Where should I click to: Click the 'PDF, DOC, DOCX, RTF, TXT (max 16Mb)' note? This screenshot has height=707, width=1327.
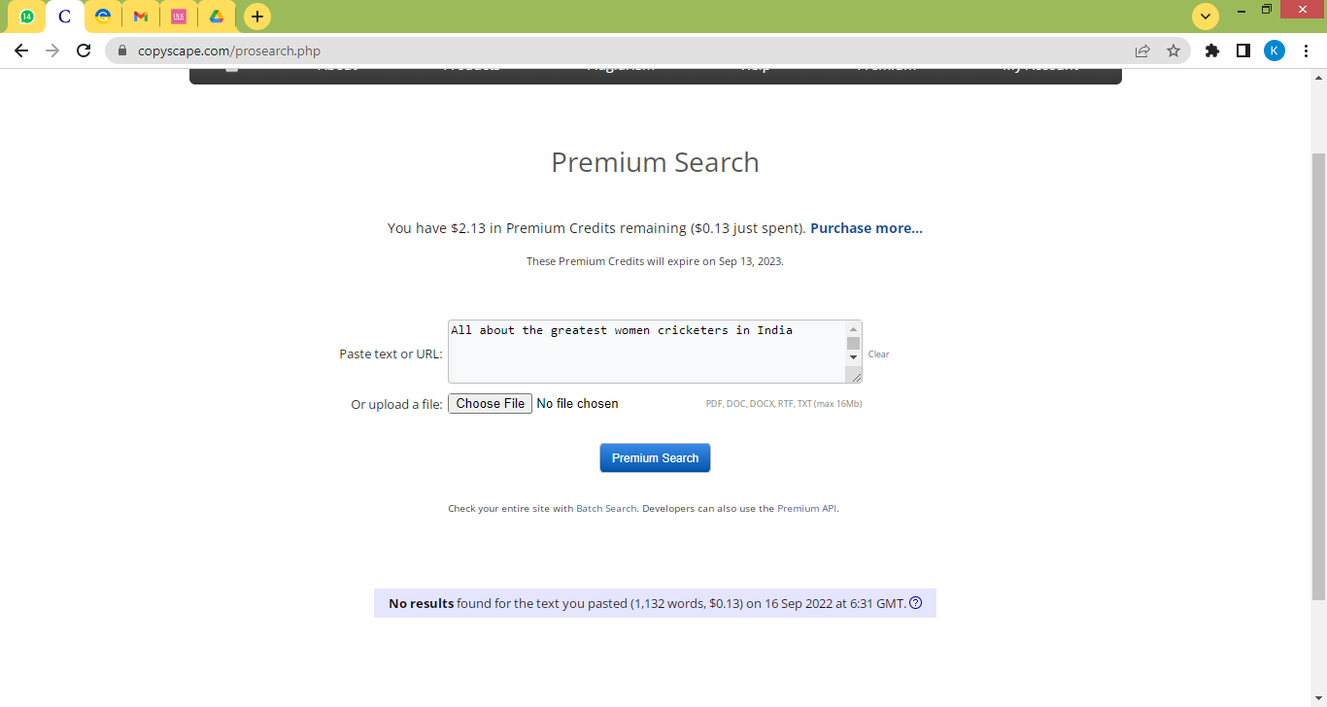pyautogui.click(x=784, y=404)
